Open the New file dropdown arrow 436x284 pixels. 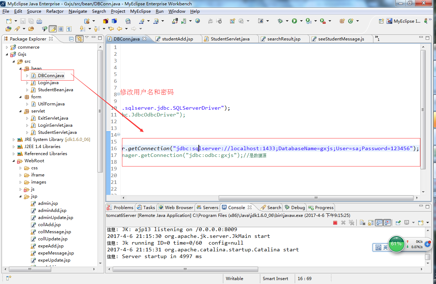[x=16, y=21]
